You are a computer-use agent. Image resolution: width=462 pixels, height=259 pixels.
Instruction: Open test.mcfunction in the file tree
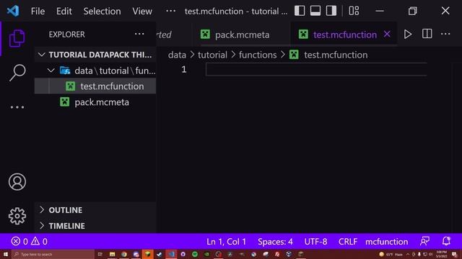pyautogui.click(x=95, y=86)
